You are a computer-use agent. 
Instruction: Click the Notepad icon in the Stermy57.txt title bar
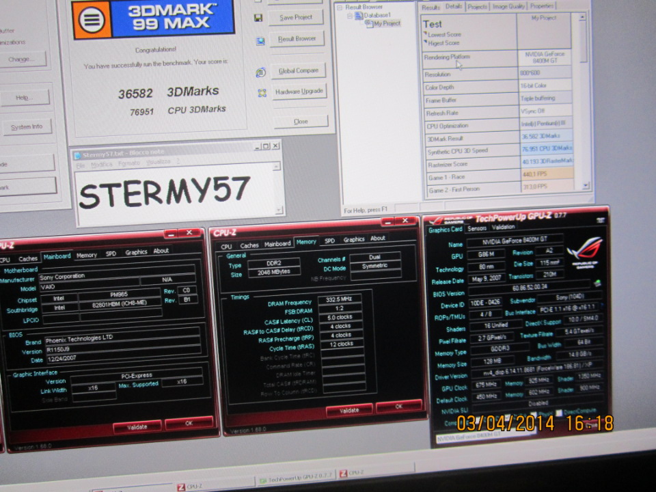77,155
